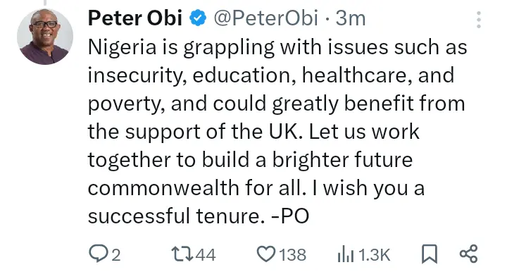The width and height of the screenshot is (507, 272).
Task: Click the retweet count 44
Action: [206, 255]
